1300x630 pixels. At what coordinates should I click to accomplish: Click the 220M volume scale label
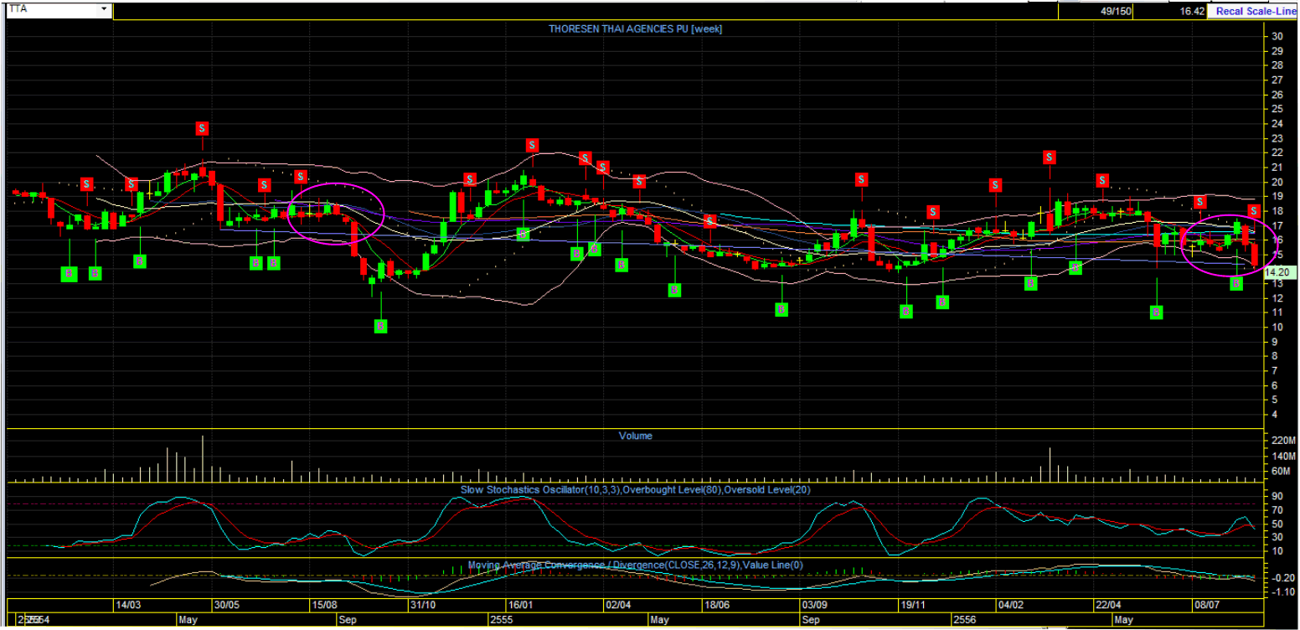pos(1282,440)
